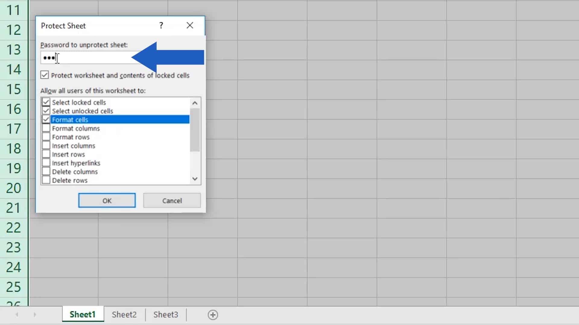This screenshot has height=325, width=579.
Task: Click 'Allow all users of this worksheet to:' label
Action: coord(93,91)
